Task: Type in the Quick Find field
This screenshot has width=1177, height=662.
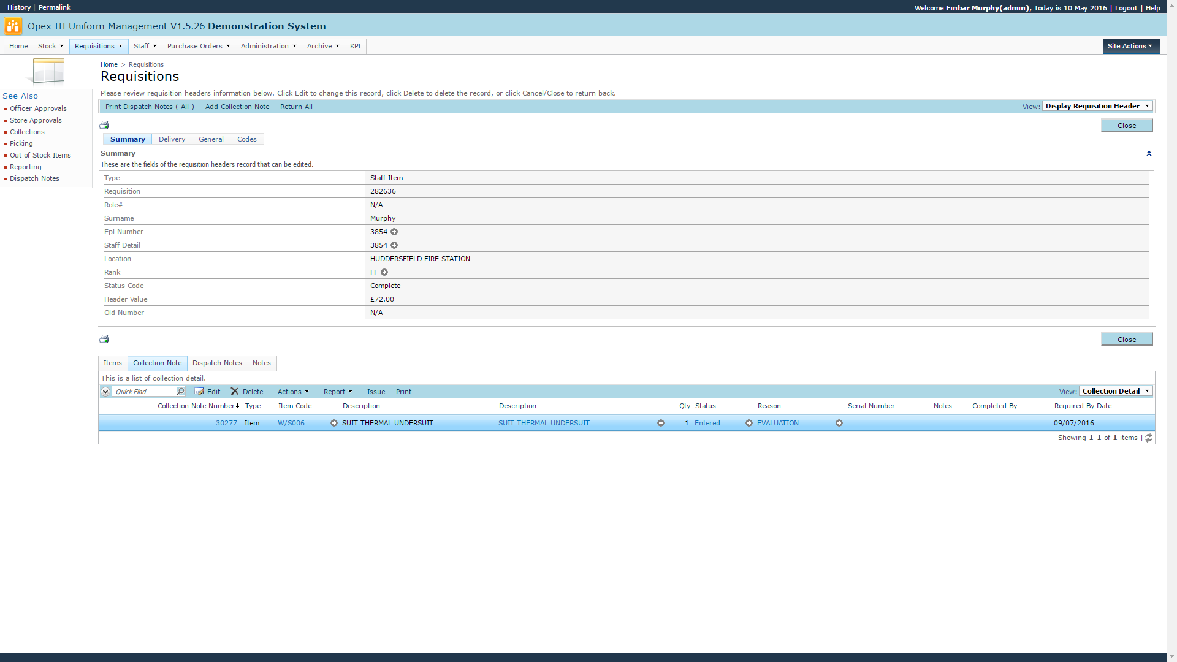Action: point(145,391)
